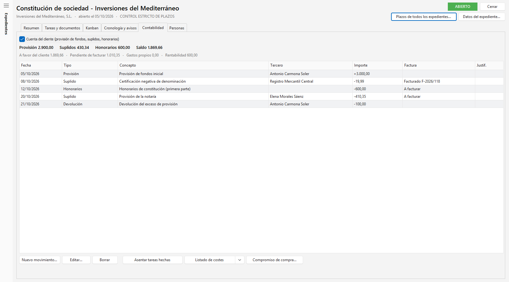Image resolution: width=509 pixels, height=282 pixels.
Task: Select the Honorarios de constitución (primera parte) row
Action: [x=261, y=89]
